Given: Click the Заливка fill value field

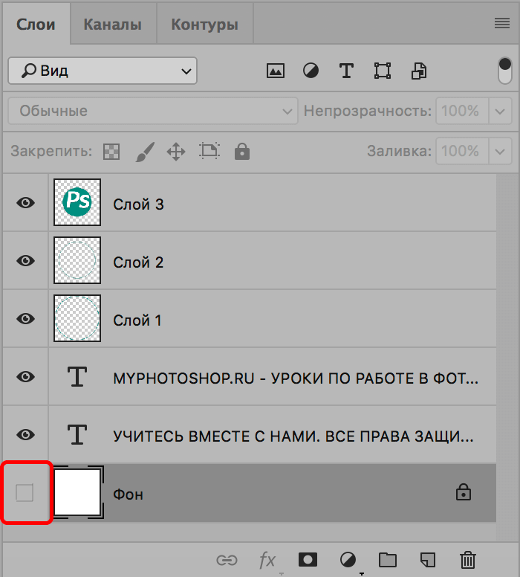Looking at the screenshot, I should (x=460, y=151).
